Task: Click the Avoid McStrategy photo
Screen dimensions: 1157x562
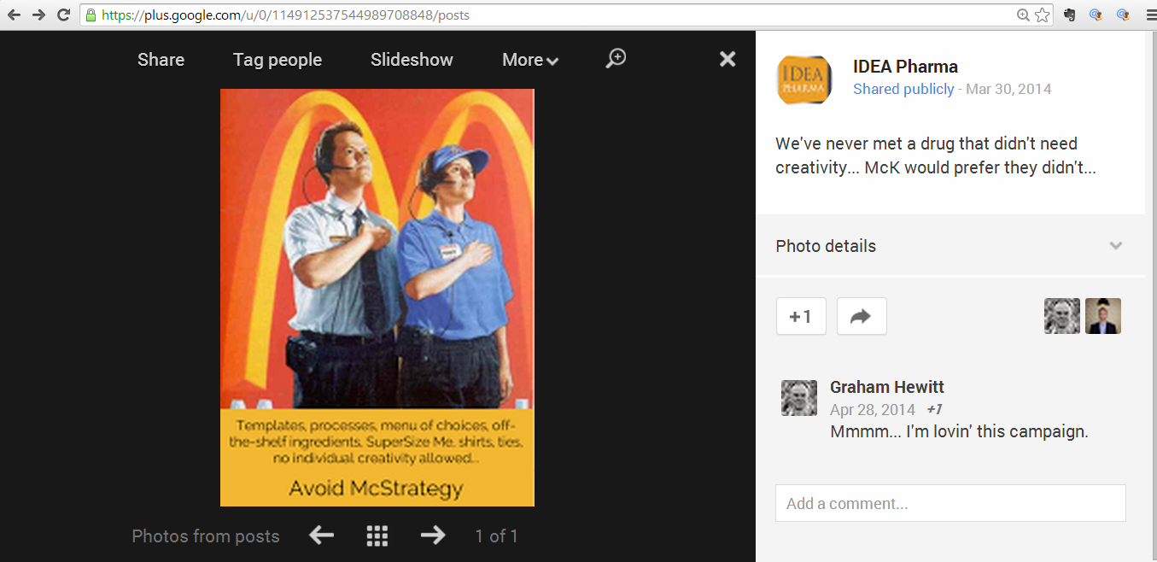Action: 377,297
